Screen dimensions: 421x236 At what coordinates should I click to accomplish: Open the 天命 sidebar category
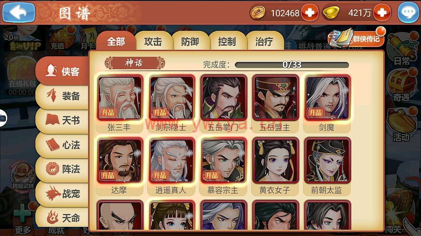[62, 217]
